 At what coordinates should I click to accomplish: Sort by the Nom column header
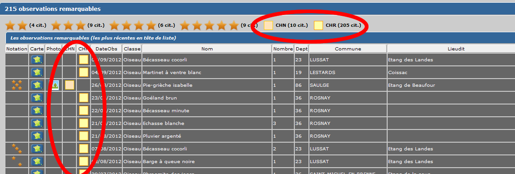coord(207,49)
